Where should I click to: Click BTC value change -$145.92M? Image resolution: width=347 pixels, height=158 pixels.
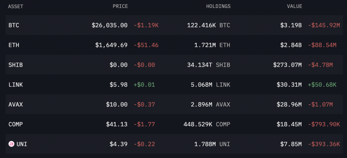pos(324,25)
